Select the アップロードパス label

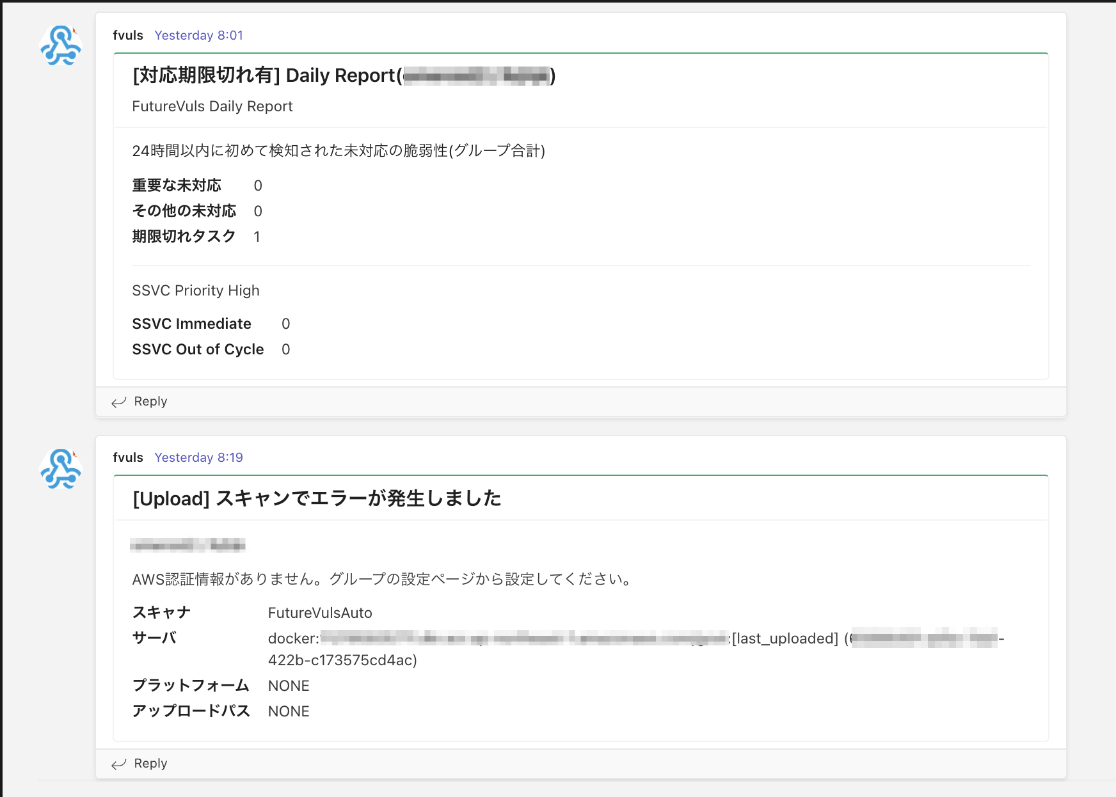click(191, 711)
